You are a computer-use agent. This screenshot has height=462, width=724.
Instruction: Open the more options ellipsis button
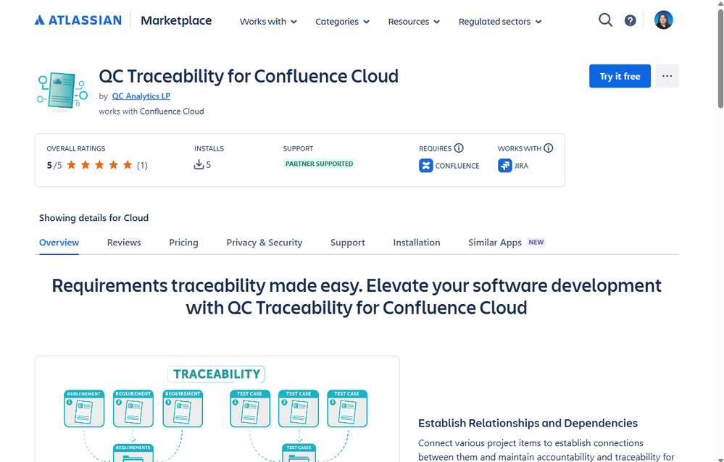coord(667,76)
